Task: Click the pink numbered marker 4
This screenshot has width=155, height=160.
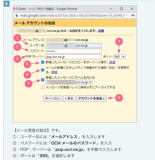Action: (119, 41)
